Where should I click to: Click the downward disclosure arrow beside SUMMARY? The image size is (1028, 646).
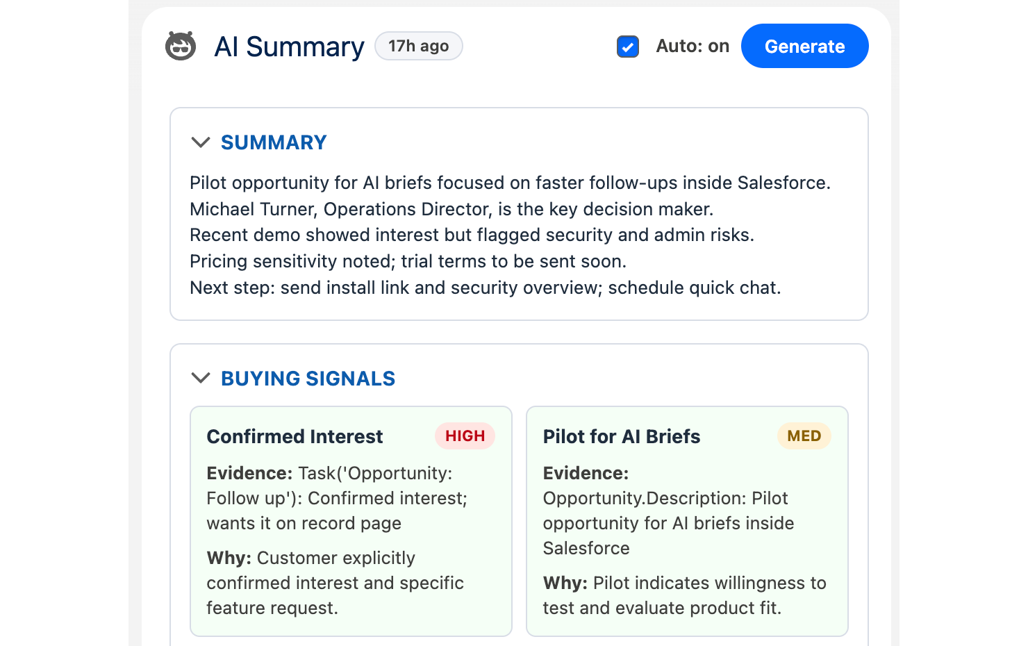tap(200, 142)
